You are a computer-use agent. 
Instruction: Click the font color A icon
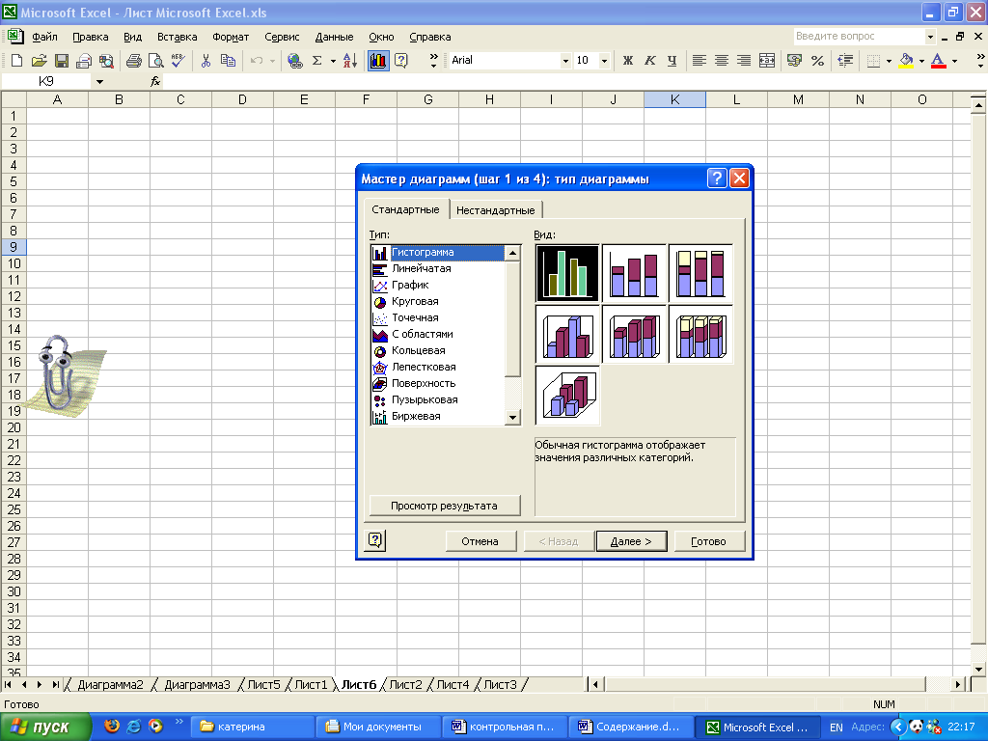(x=938, y=61)
